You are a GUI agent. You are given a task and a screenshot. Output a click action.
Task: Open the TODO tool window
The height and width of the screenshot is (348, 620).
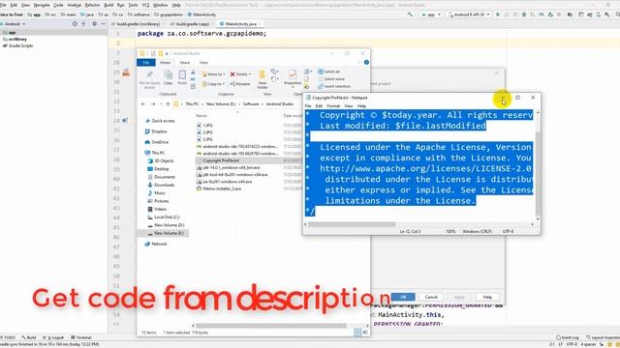point(8,337)
